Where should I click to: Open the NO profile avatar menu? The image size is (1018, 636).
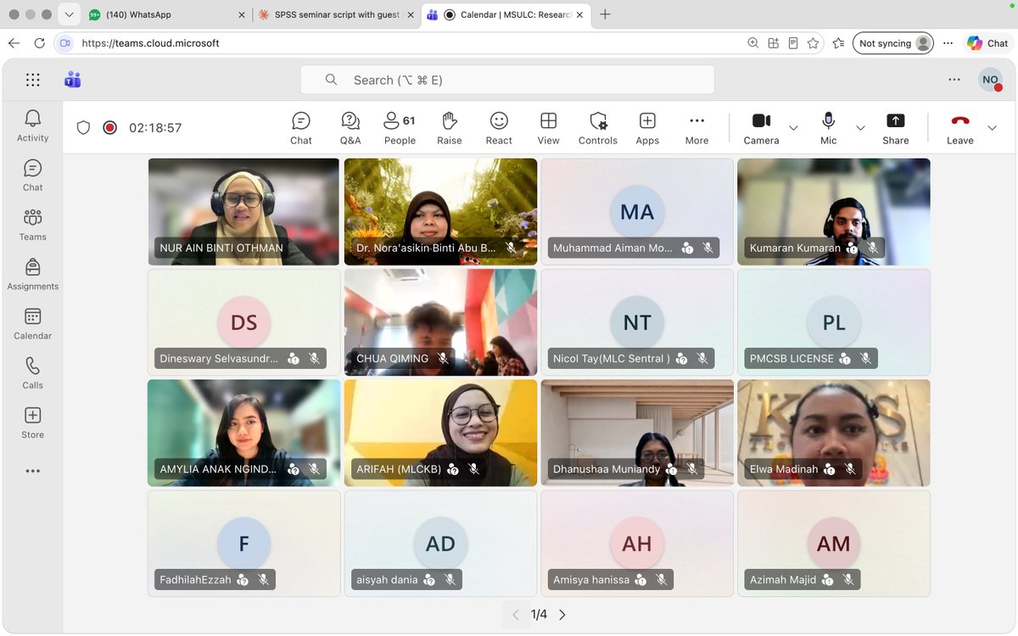coord(990,80)
